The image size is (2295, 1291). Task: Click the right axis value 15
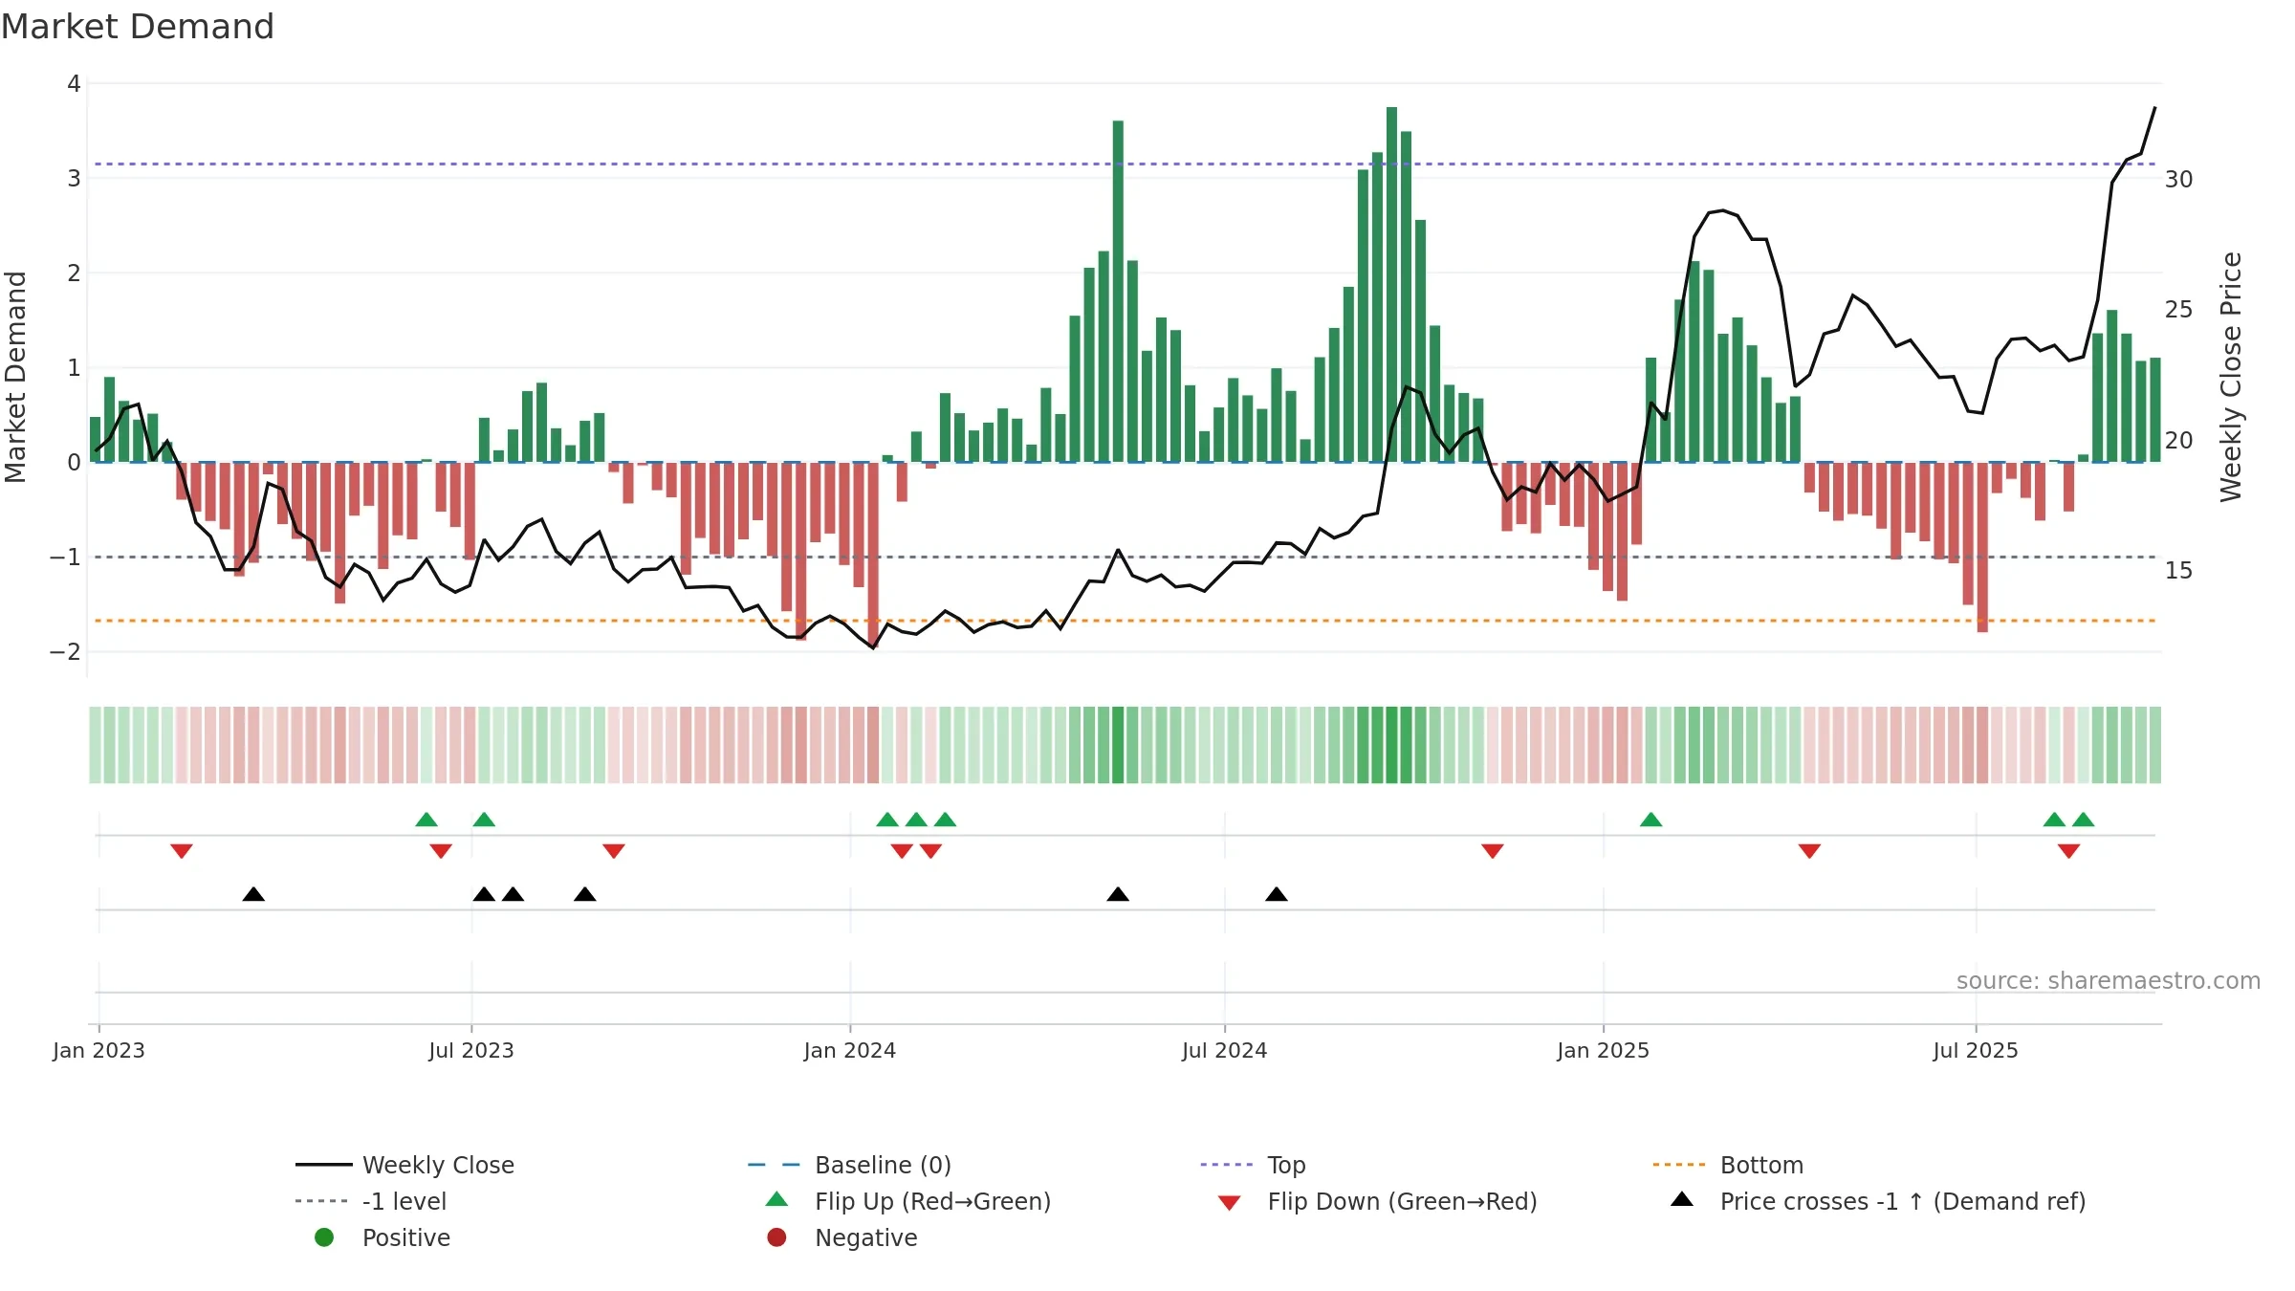pos(2179,571)
